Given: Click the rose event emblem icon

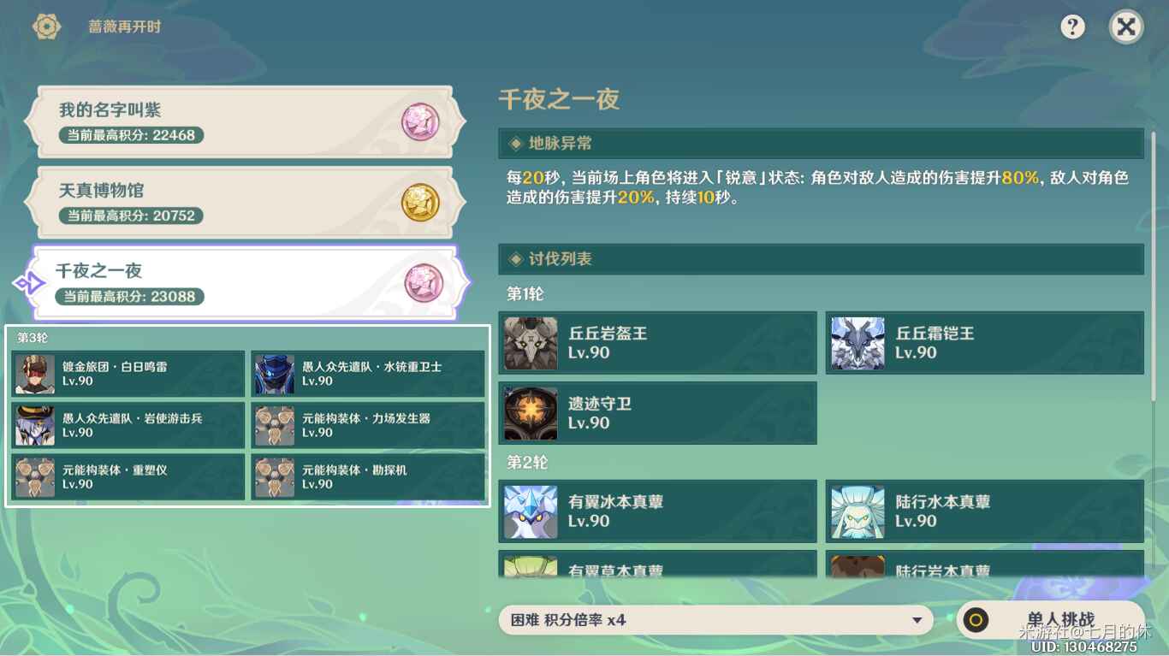Looking at the screenshot, I should point(46,27).
